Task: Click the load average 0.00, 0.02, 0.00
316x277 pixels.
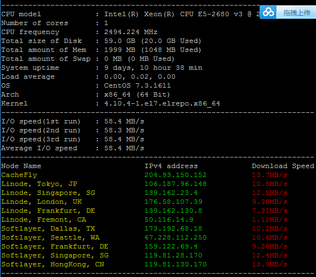Action: pos(140,77)
